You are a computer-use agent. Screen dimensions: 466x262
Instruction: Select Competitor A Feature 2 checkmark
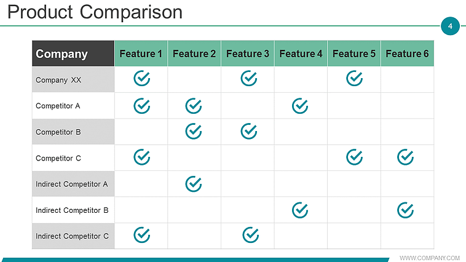194,106
